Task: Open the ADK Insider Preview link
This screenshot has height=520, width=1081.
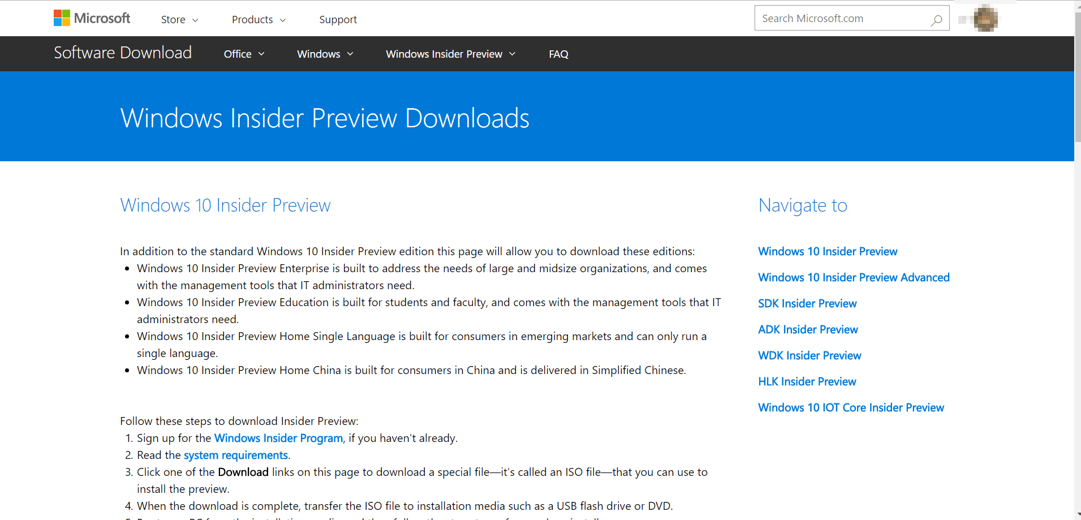Action: [808, 330]
